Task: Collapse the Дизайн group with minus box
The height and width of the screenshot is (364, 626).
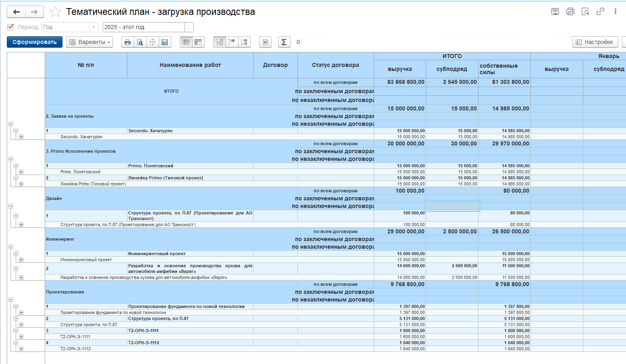Action: 10,206
